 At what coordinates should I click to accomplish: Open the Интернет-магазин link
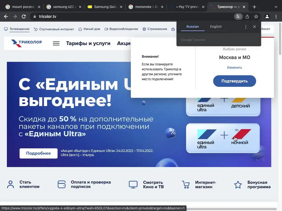click(205, 184)
